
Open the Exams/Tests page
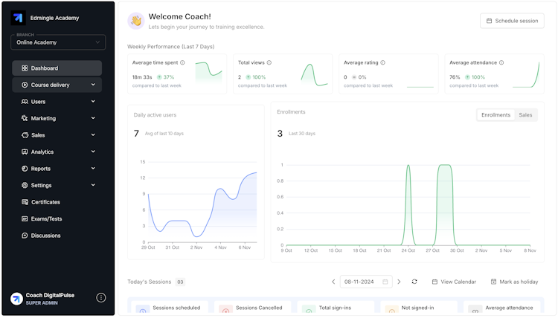pos(46,218)
